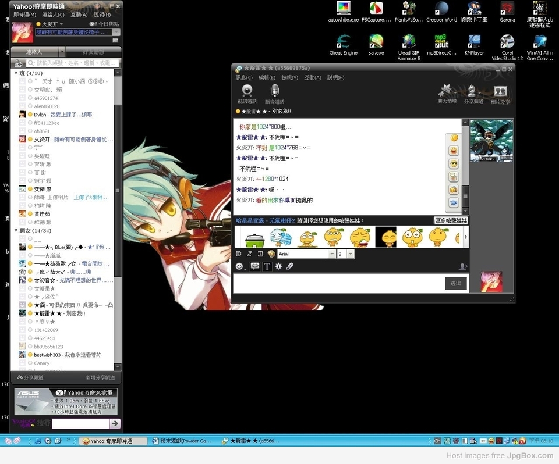
Task: Launch Garena from the desktop
Action: pyautogui.click(x=507, y=12)
